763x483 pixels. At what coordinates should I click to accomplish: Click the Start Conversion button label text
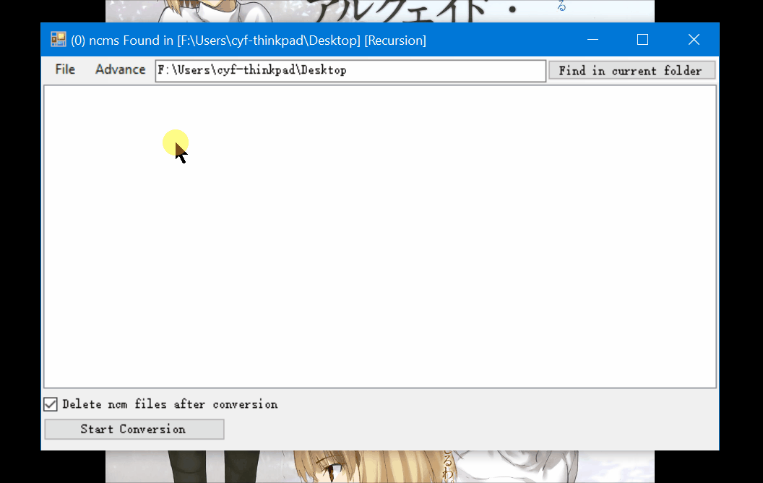(x=134, y=429)
